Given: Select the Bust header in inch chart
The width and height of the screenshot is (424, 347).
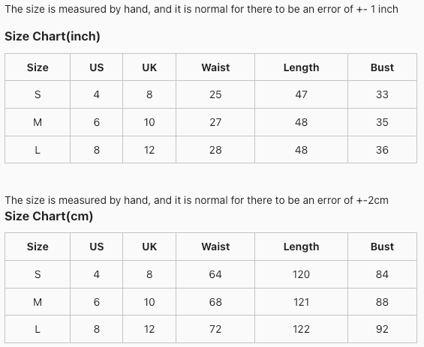Looking at the screenshot, I should tap(382, 67).
